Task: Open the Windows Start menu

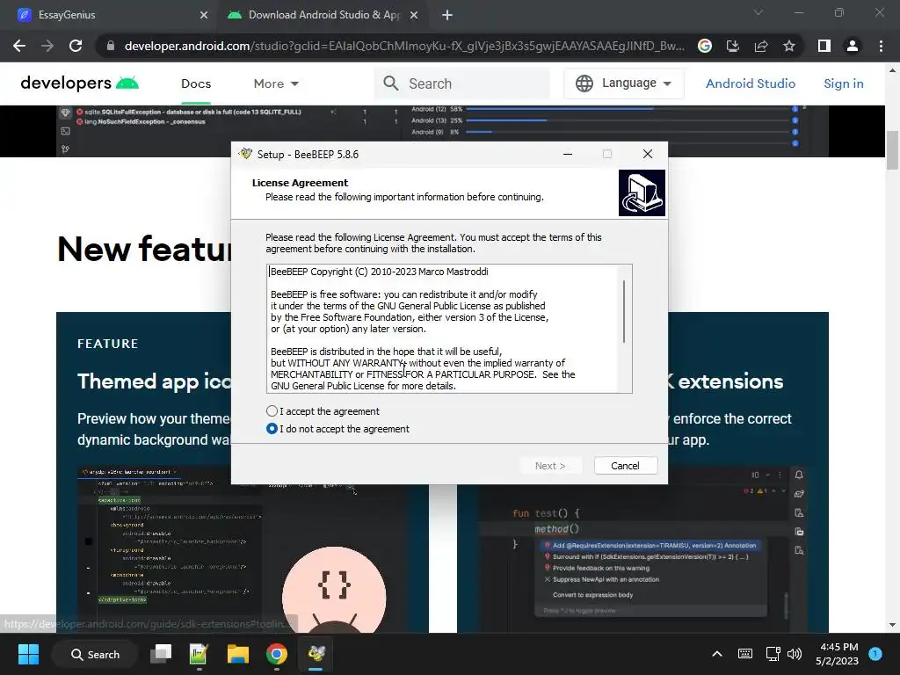Action: tap(28, 654)
